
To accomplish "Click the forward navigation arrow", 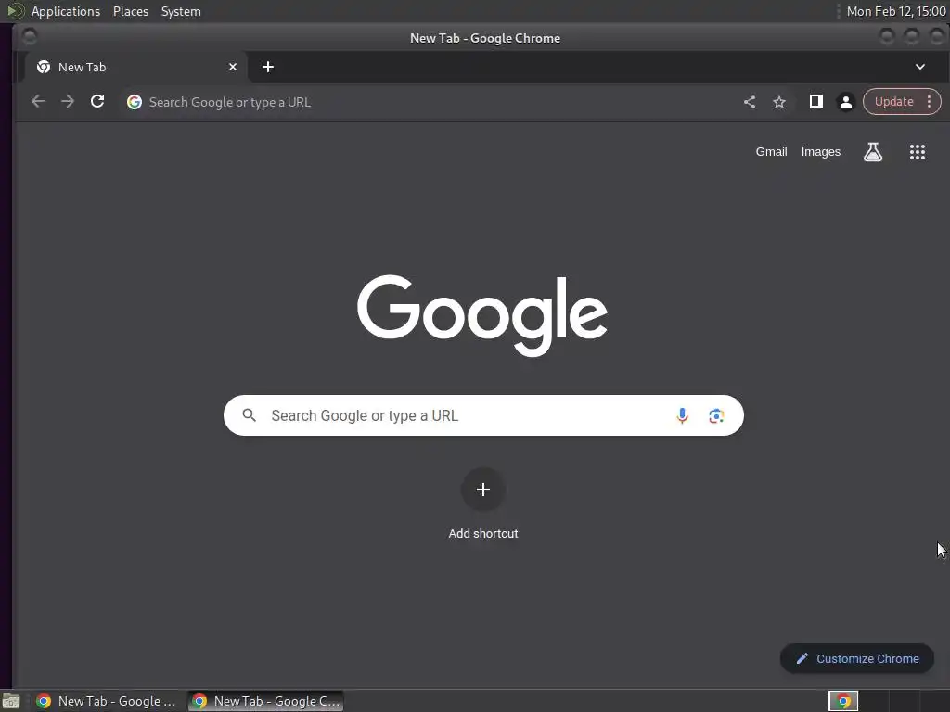I will click(x=67, y=102).
